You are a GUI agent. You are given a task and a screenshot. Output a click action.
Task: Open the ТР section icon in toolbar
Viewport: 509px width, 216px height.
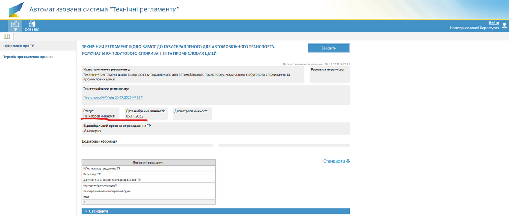coord(15,26)
